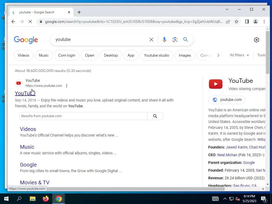Clear the search box with X

pos(151,40)
